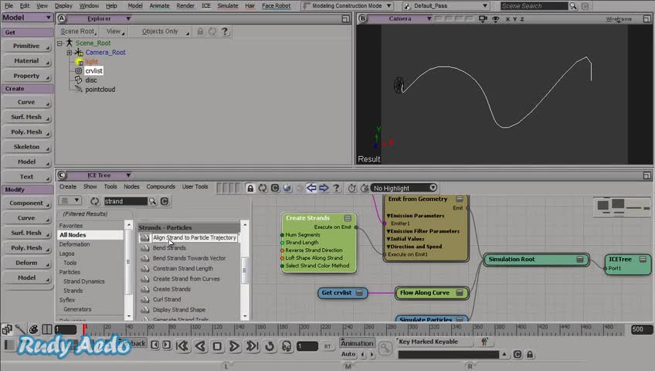Open the Camera view selector dropdown
655x371 pixels.
coord(429,19)
